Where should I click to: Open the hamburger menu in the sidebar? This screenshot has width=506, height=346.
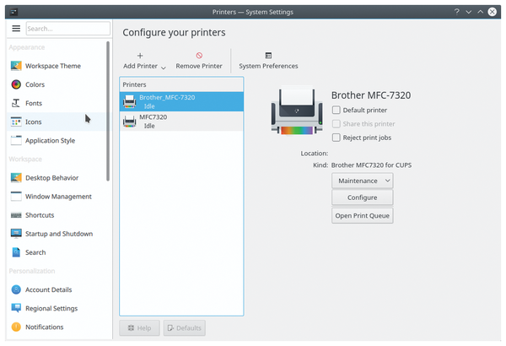coord(16,29)
